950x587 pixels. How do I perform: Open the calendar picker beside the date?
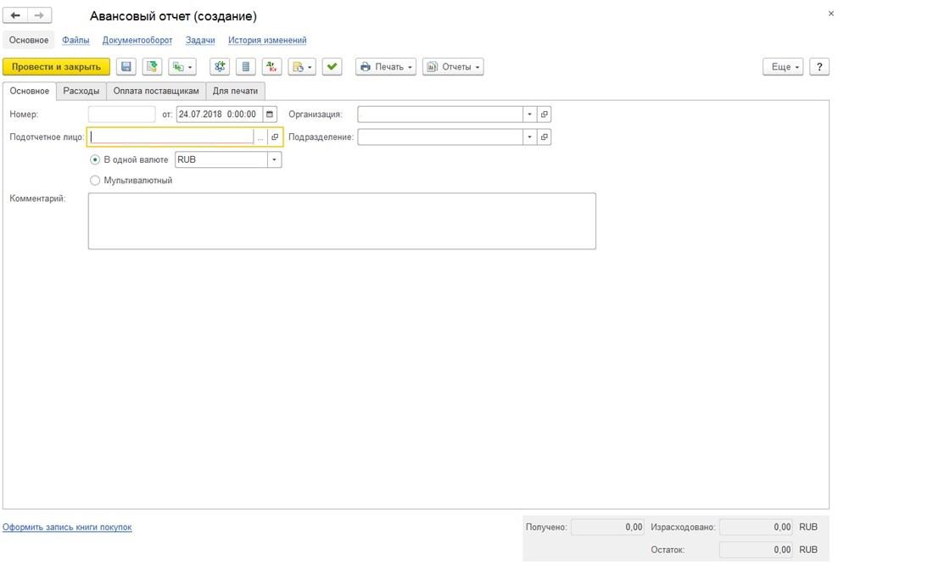(270, 115)
